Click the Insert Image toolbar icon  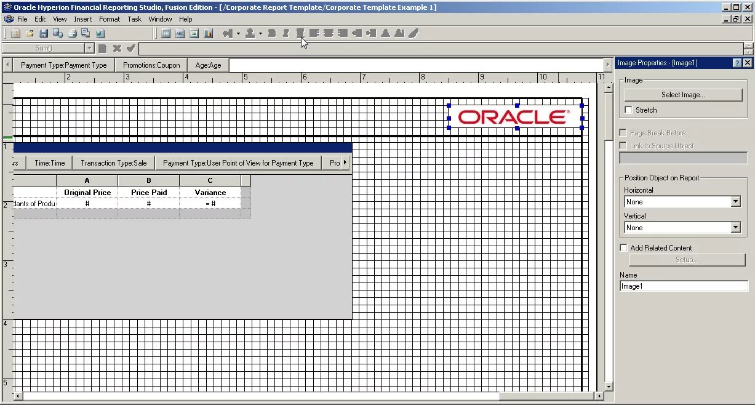194,33
